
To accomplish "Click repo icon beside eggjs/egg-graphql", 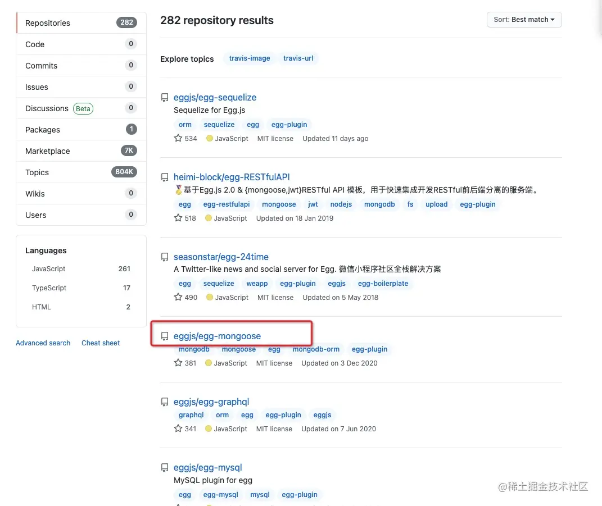I will [165, 402].
